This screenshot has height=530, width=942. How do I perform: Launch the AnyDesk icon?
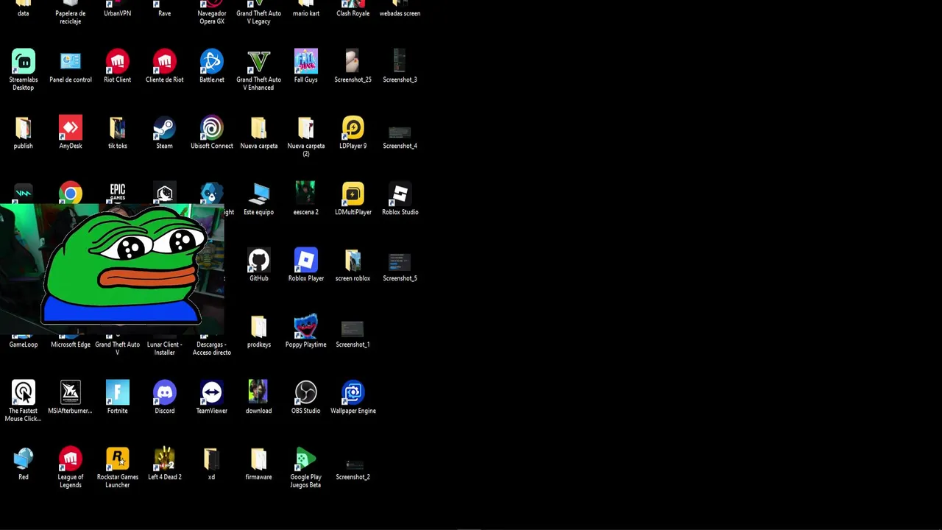pyautogui.click(x=71, y=128)
